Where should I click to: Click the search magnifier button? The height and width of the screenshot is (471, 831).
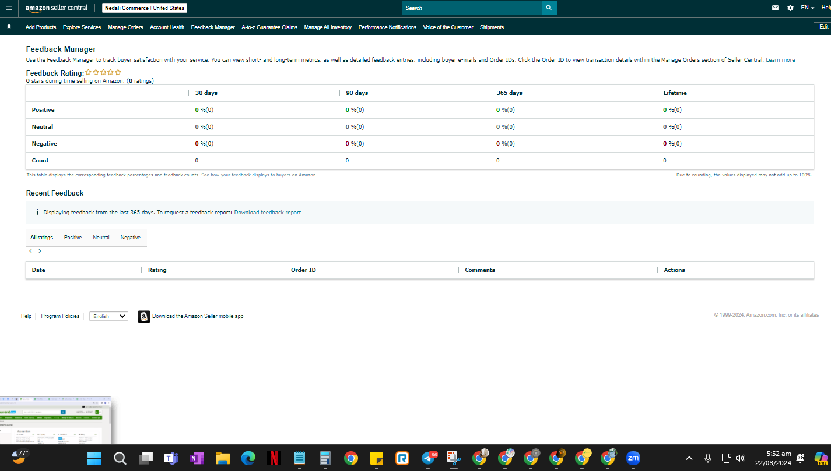point(549,8)
